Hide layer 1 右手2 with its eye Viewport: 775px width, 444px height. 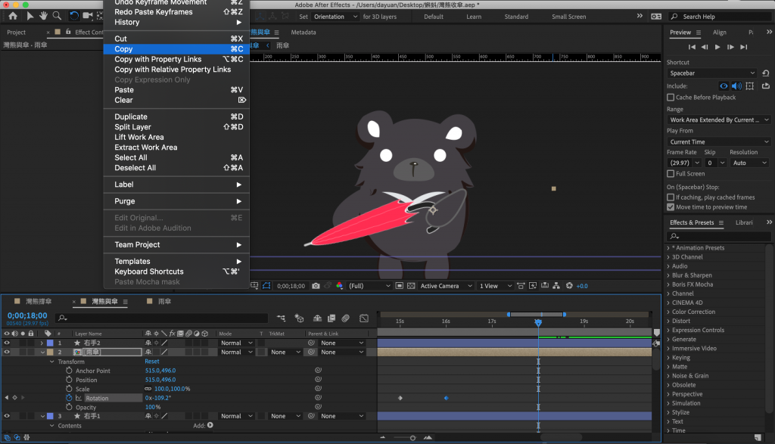pos(7,343)
